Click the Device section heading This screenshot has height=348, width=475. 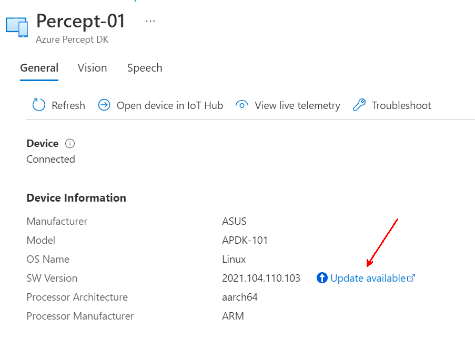(x=43, y=143)
